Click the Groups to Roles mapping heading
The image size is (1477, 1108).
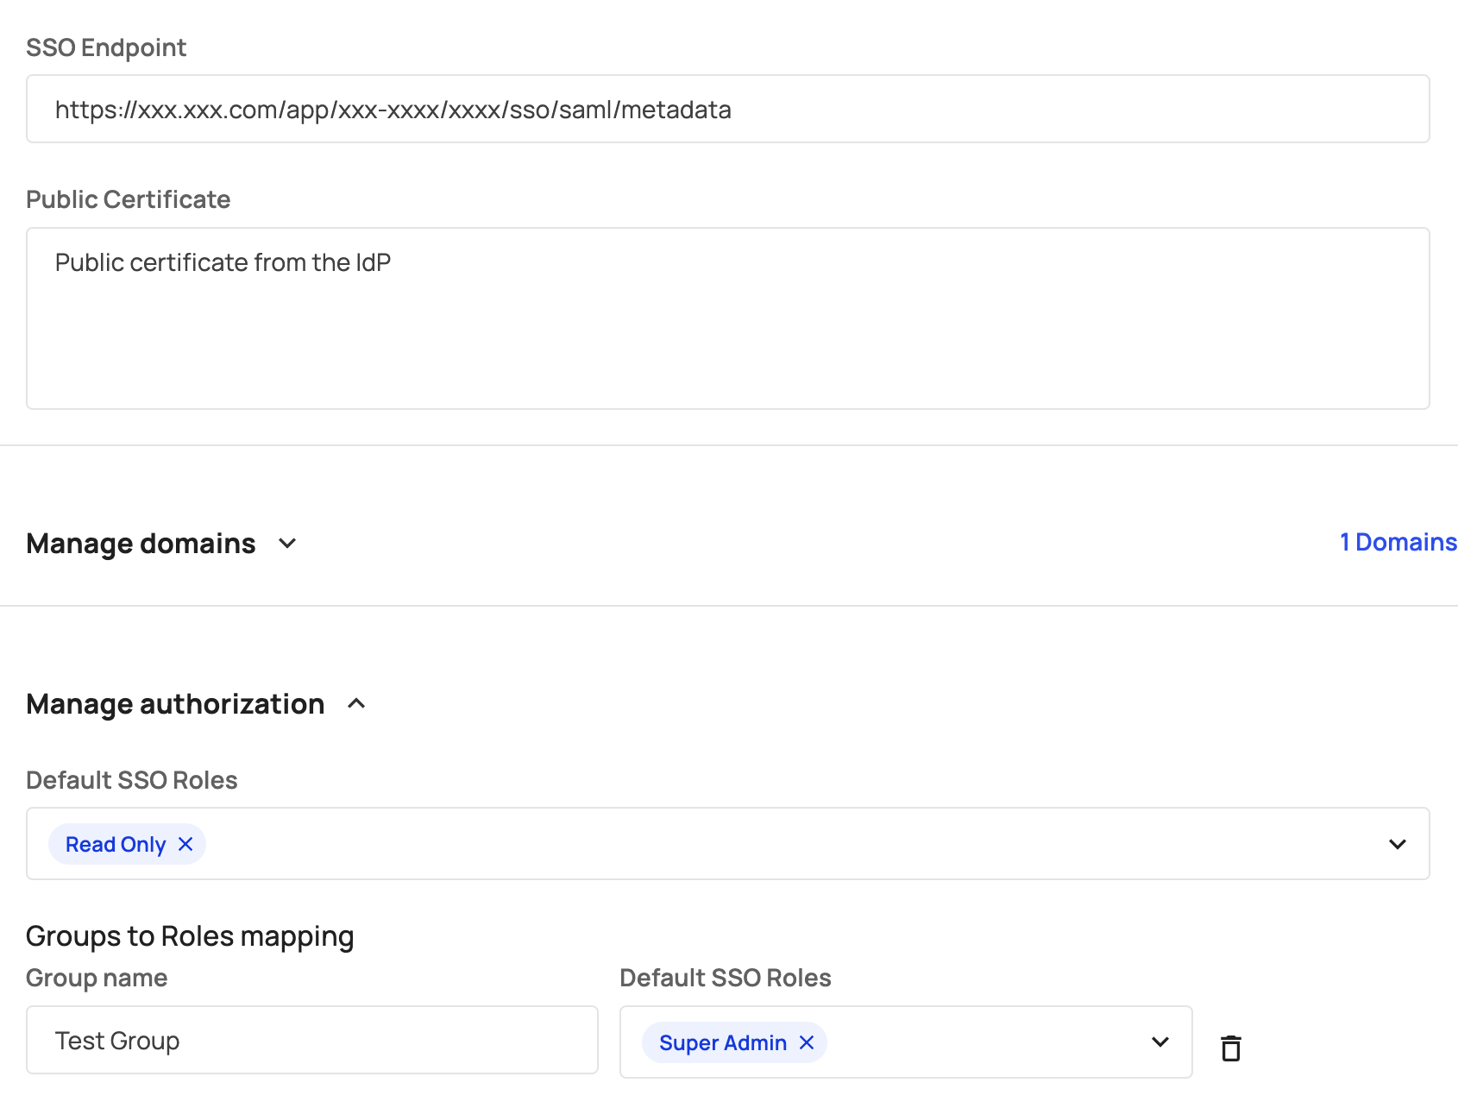(x=190, y=936)
